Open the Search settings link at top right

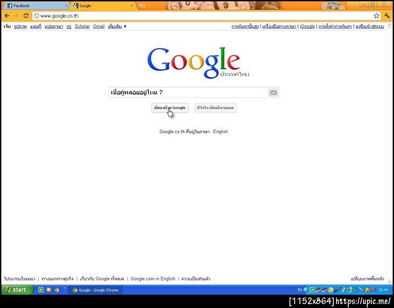pyautogui.click(x=335, y=26)
